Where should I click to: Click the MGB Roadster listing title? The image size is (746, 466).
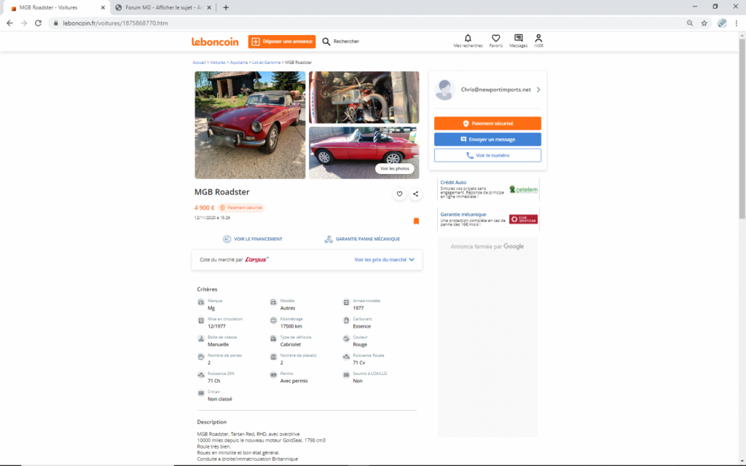click(x=221, y=192)
